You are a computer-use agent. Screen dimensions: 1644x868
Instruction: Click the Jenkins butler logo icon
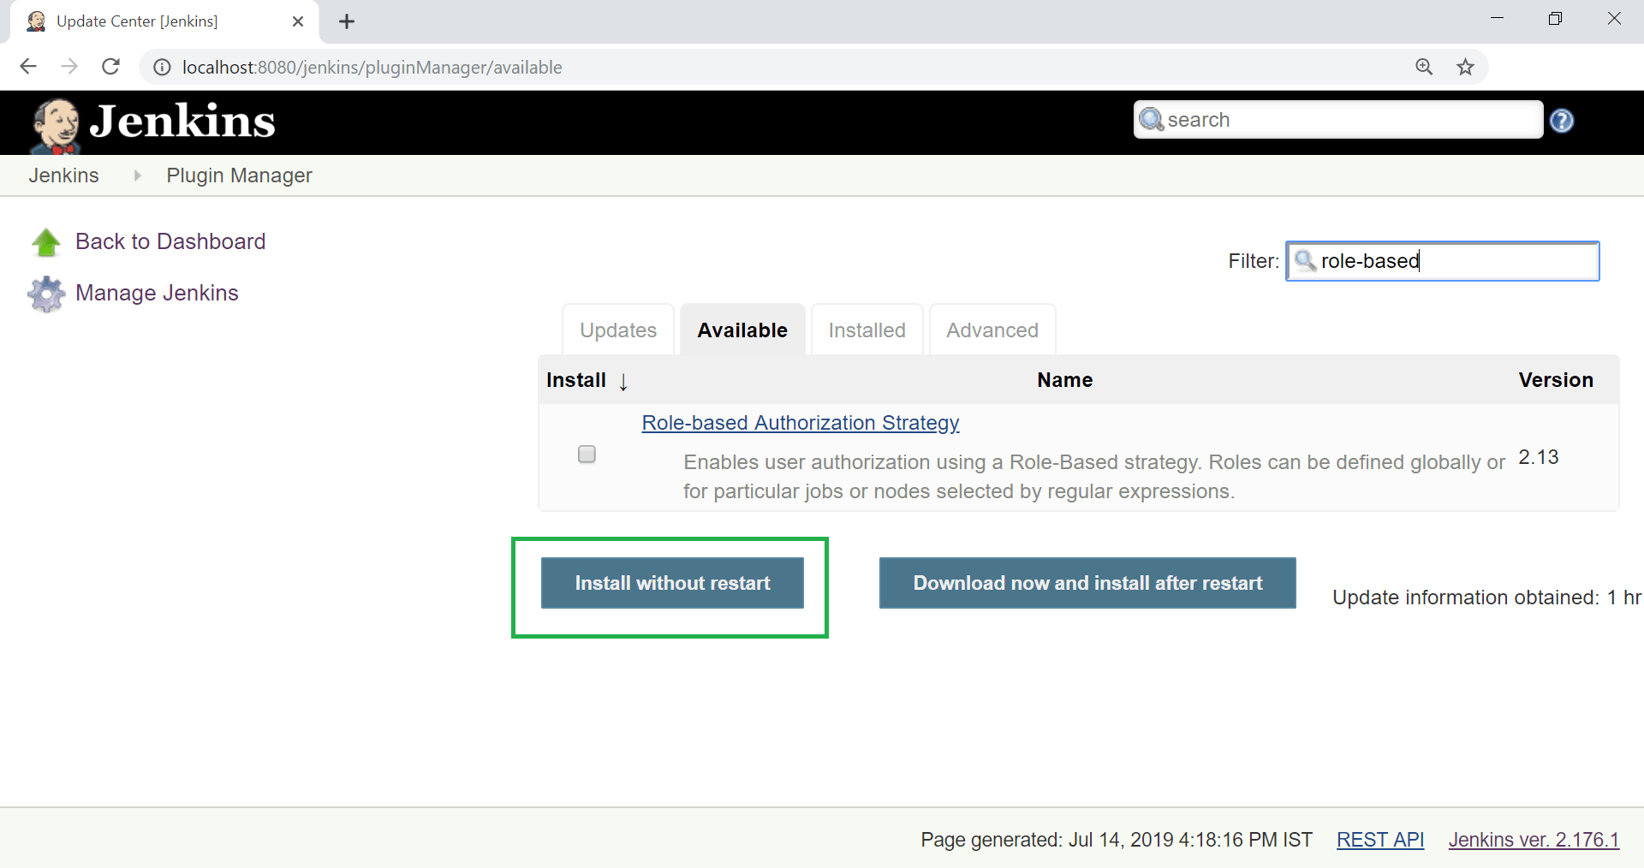point(56,125)
